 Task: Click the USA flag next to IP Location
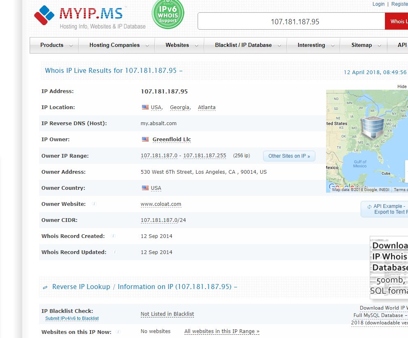pyautogui.click(x=145, y=107)
